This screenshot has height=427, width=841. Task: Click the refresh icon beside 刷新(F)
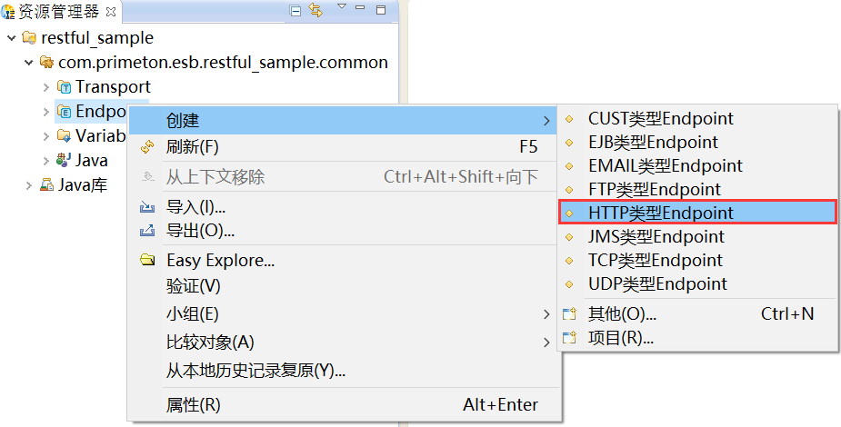point(147,147)
